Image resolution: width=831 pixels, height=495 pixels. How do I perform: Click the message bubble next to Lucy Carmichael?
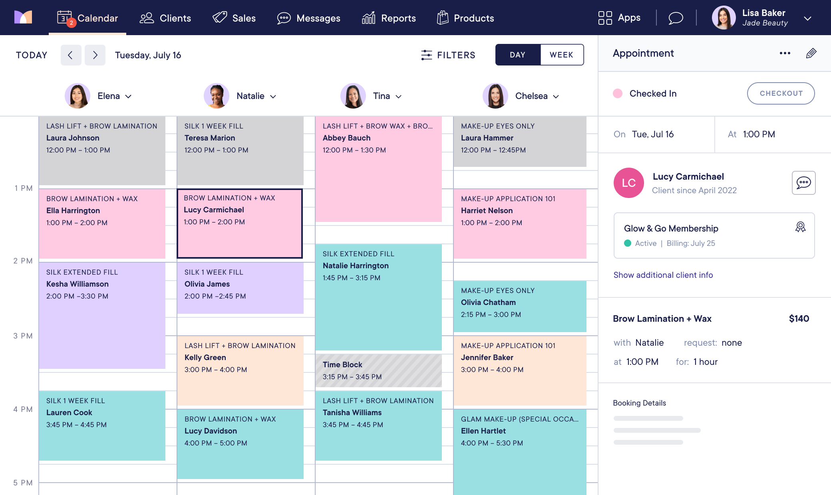(804, 183)
